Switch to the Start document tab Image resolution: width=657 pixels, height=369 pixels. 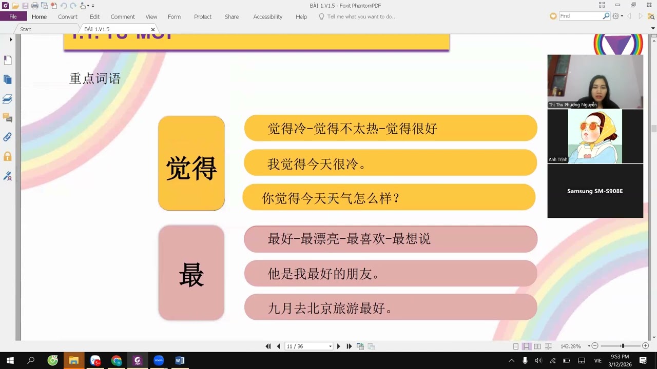click(26, 29)
